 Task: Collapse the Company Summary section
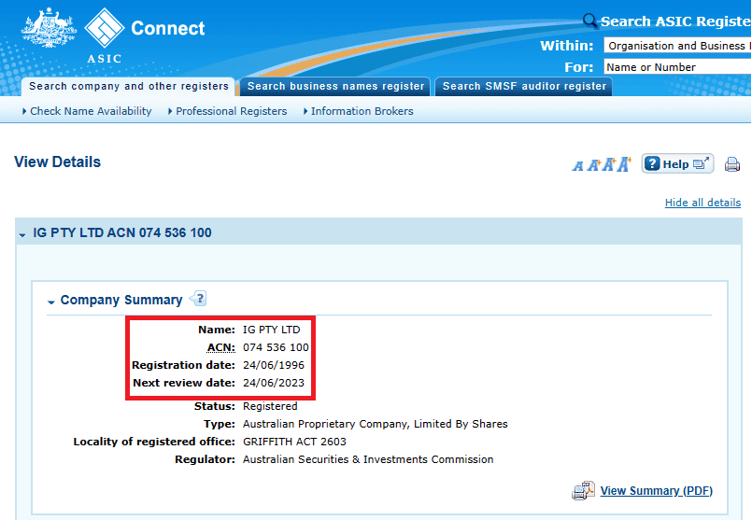(50, 302)
